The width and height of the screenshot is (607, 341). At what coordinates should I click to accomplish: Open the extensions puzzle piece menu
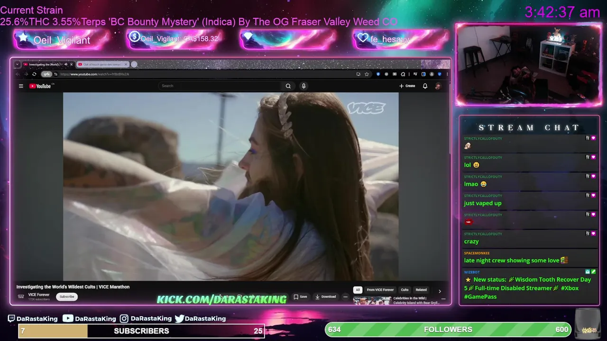pos(403,74)
